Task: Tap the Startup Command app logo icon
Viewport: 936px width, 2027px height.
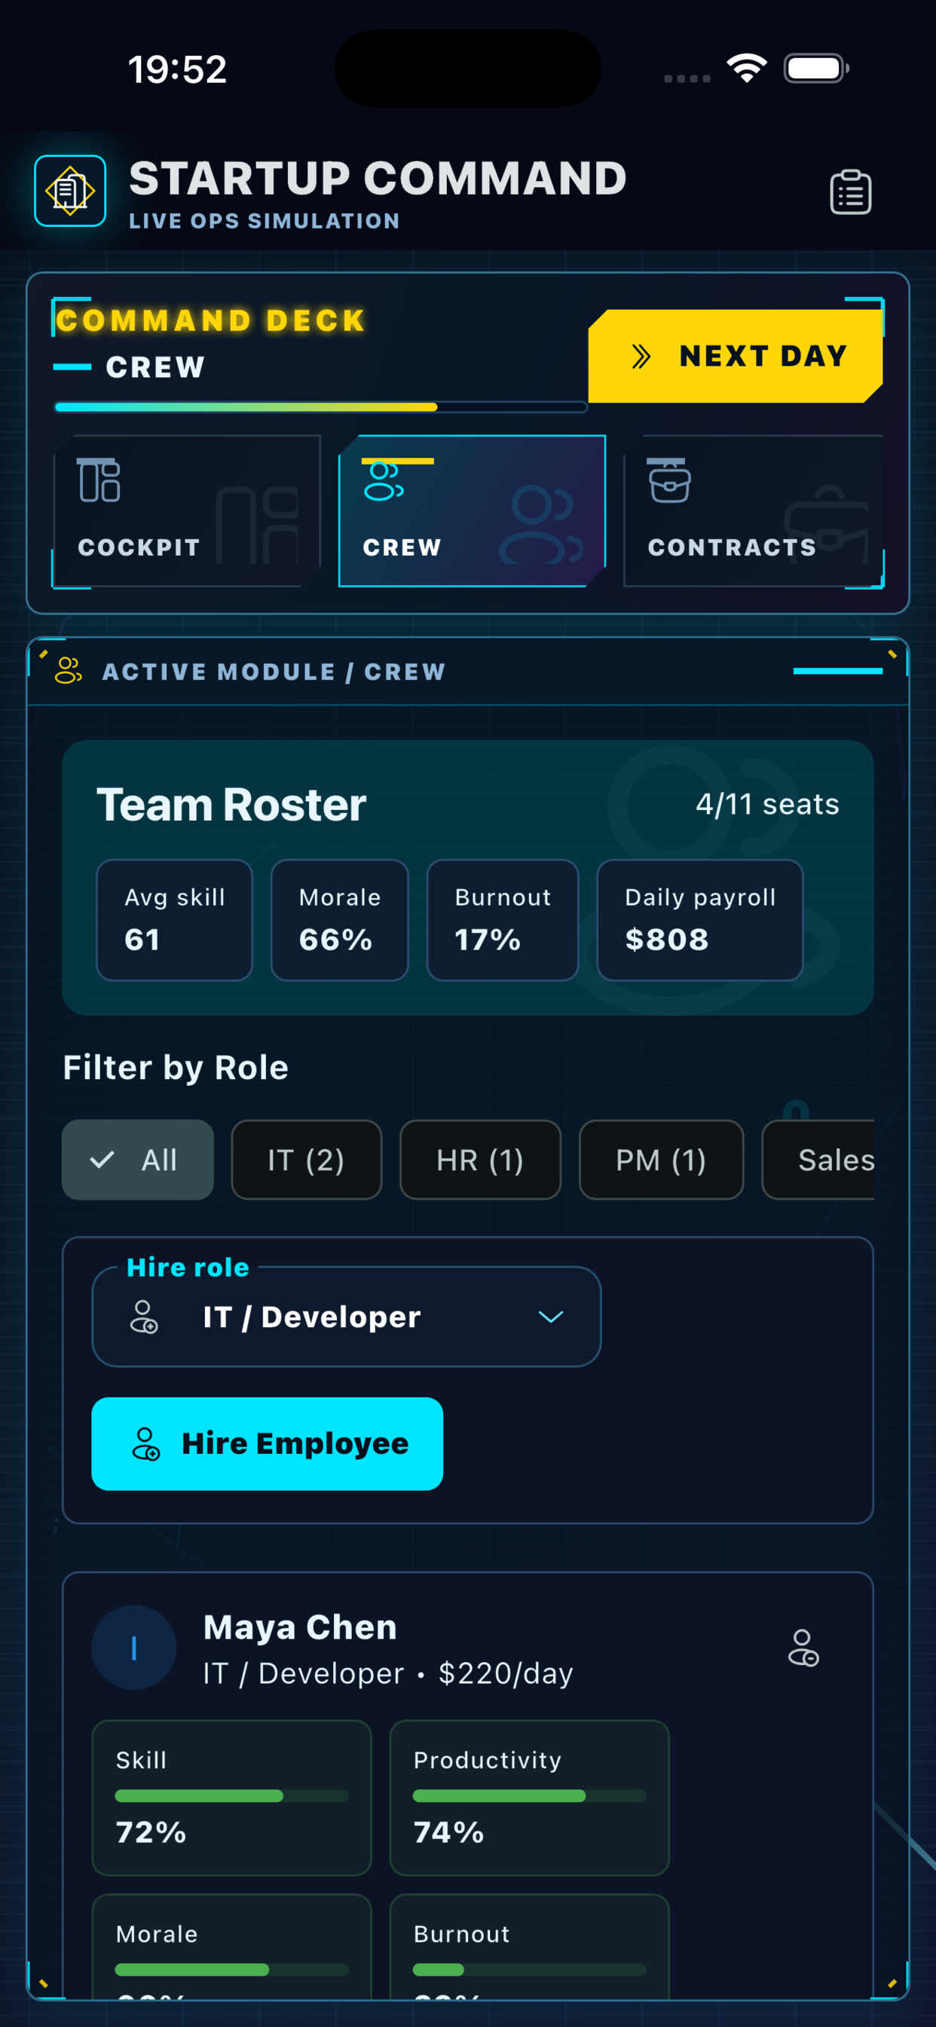Action: (x=70, y=192)
